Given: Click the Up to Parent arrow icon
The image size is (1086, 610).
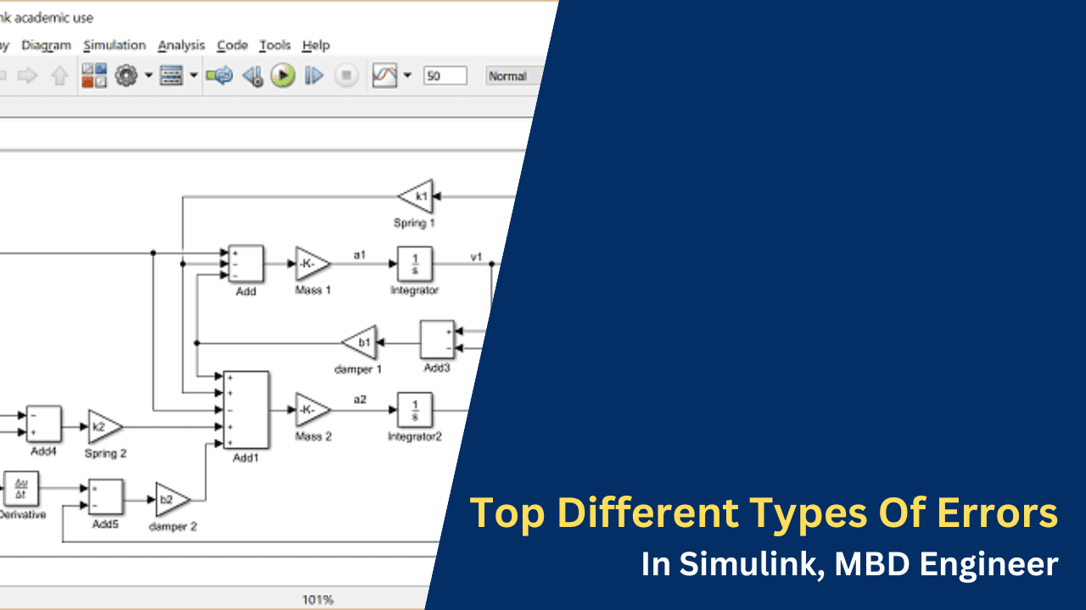Looking at the screenshot, I should pos(59,75).
